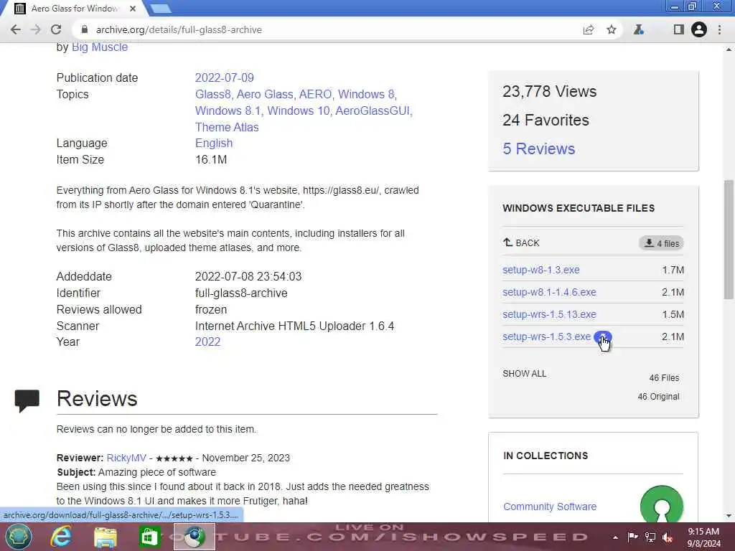Open the Big Muscle author link
The image size is (735, 551).
point(99,47)
